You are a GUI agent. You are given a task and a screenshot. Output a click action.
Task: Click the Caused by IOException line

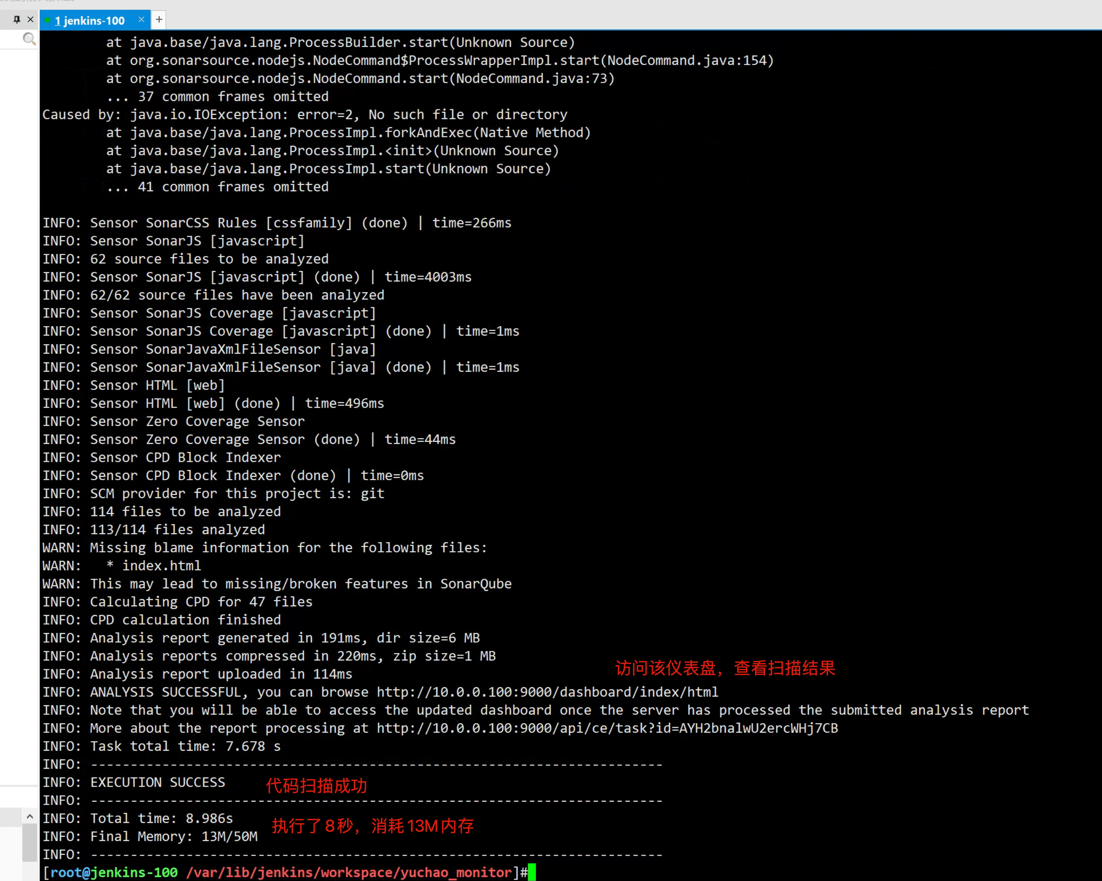(x=304, y=114)
